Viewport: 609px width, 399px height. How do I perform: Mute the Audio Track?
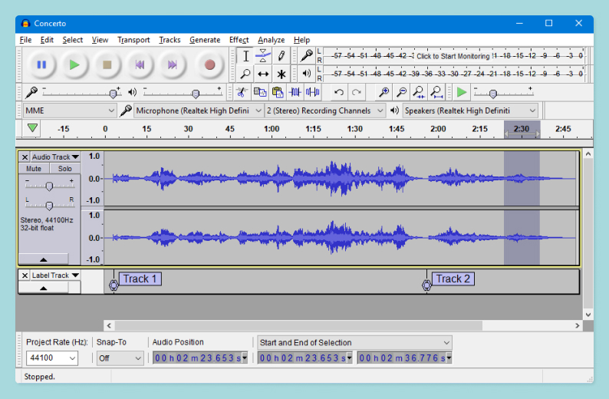tap(34, 169)
